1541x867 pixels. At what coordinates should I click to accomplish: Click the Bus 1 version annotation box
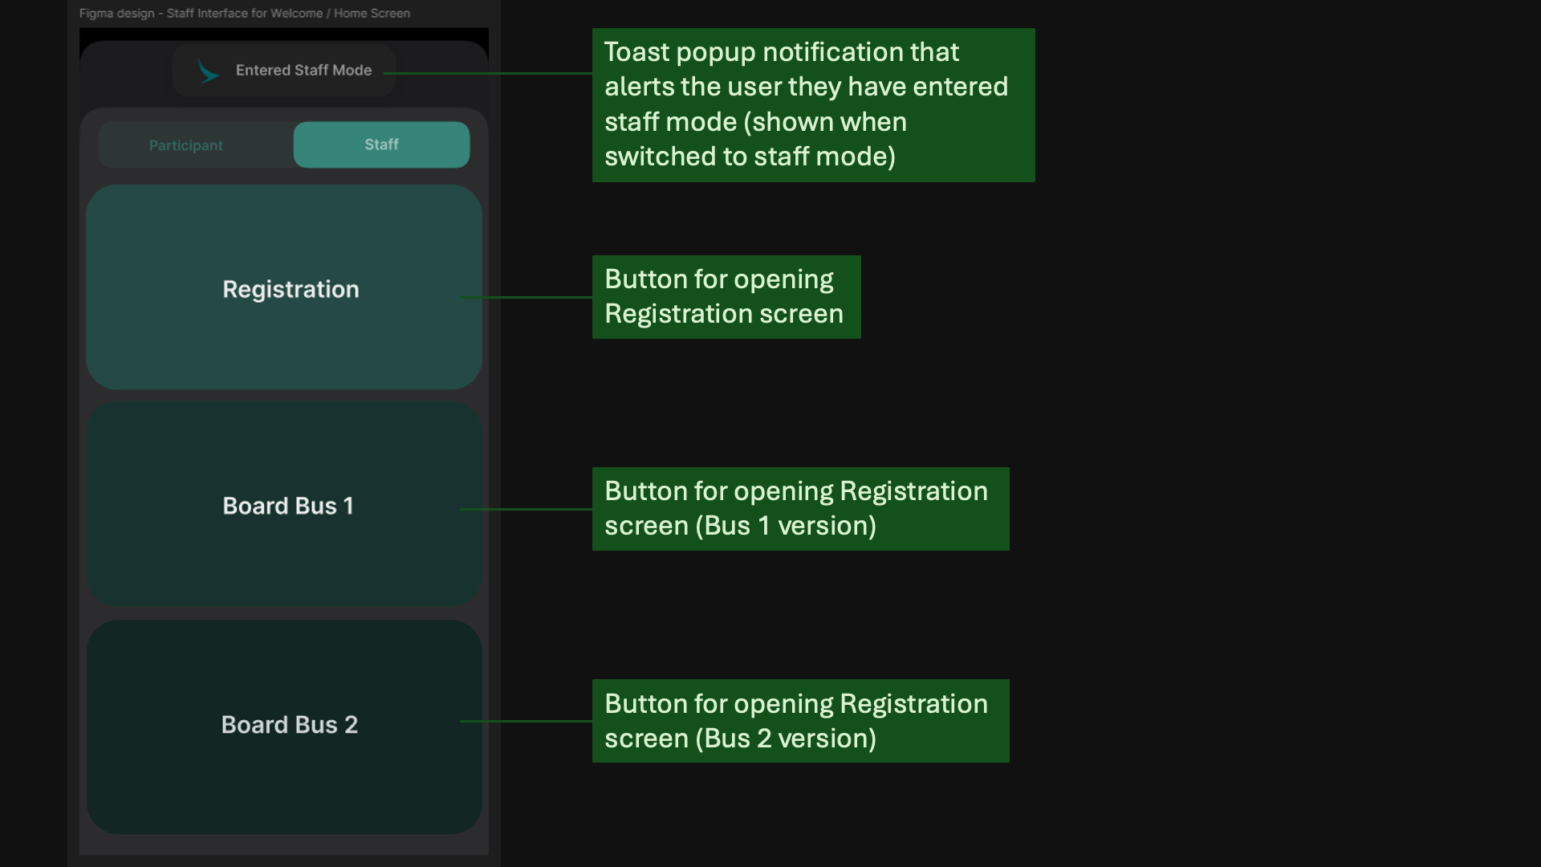pyautogui.click(x=800, y=508)
